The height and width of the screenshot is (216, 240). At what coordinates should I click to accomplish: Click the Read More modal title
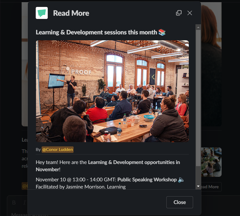[71, 13]
